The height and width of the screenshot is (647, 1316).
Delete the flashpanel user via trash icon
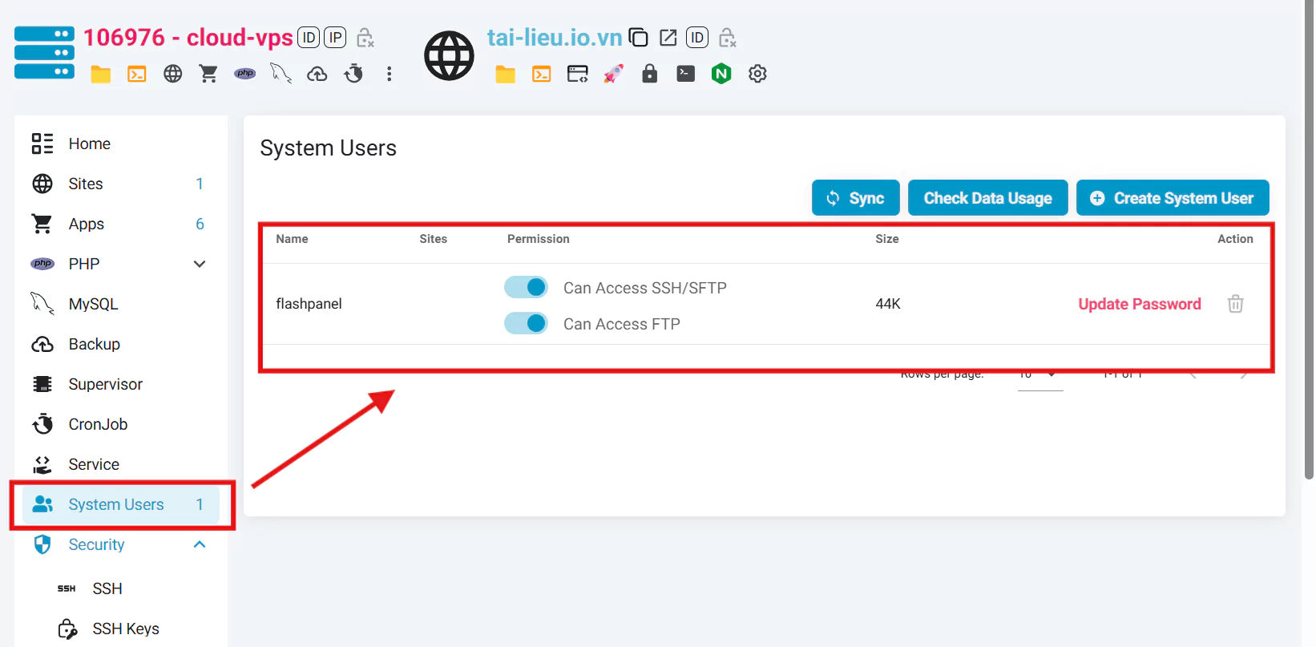point(1235,304)
